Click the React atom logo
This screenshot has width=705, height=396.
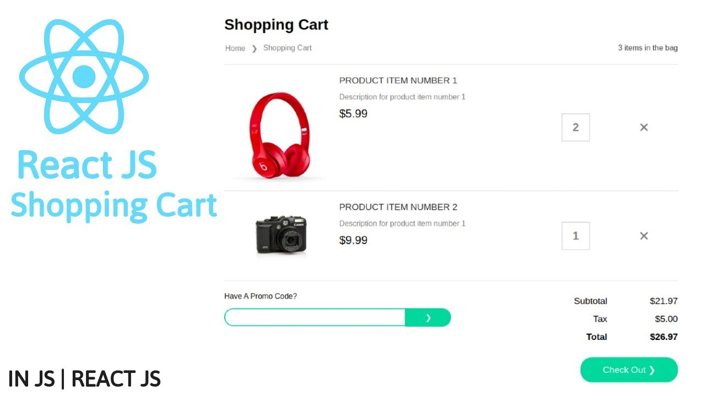(84, 76)
